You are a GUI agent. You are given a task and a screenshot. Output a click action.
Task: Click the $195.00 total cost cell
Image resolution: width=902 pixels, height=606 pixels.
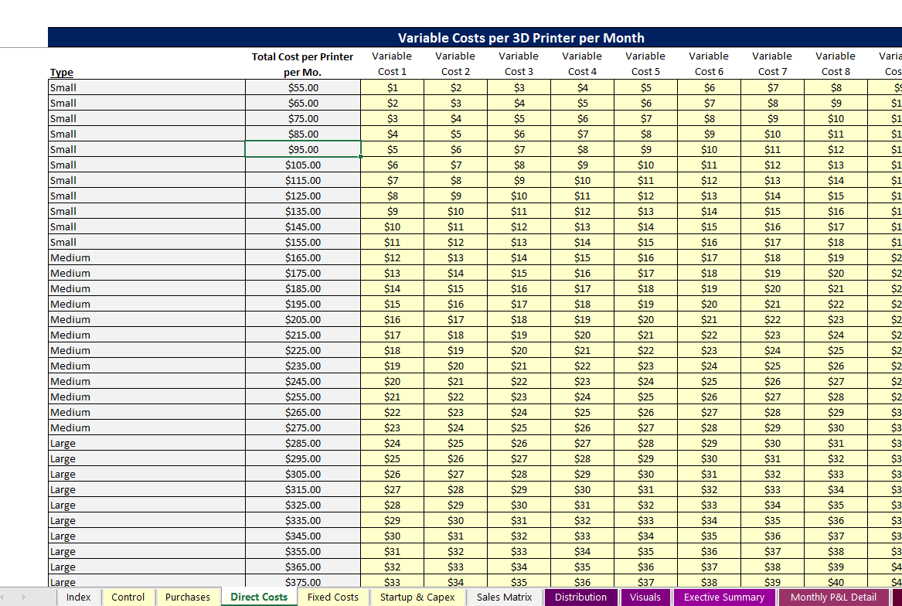(x=303, y=304)
